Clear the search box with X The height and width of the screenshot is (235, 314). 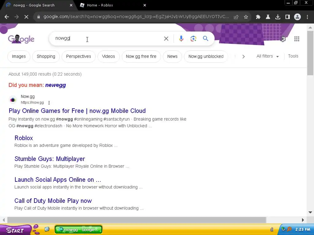coord(166,39)
